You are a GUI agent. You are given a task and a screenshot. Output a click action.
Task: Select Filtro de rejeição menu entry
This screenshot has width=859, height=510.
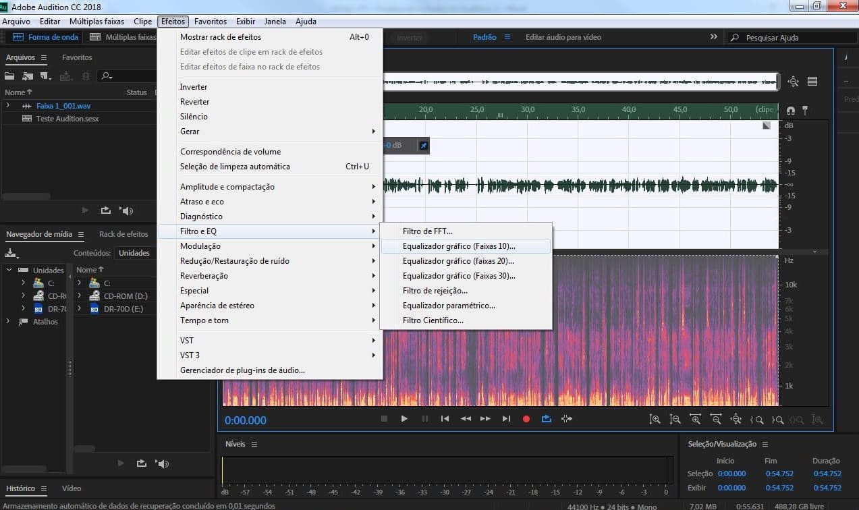[466, 291]
